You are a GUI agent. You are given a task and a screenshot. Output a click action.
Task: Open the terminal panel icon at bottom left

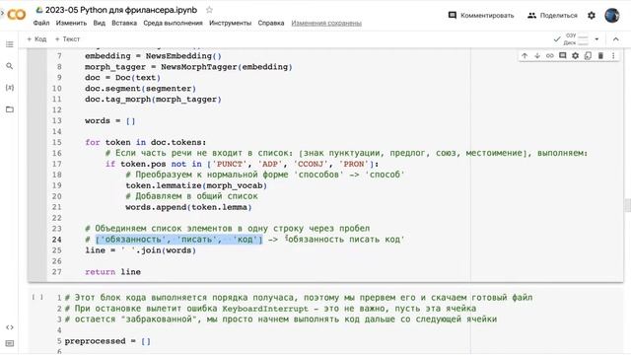[x=10, y=343]
